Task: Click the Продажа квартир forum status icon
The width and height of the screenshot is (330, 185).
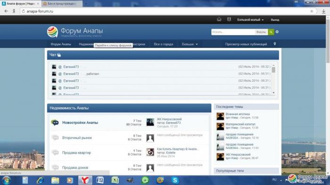Action: (55, 153)
